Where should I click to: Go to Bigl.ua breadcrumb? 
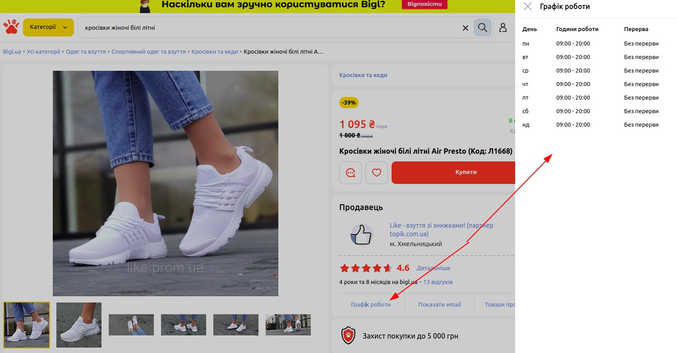click(x=12, y=52)
